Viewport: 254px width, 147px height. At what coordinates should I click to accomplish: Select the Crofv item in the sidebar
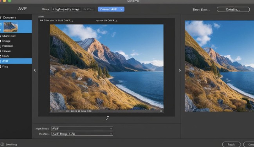(x=5, y=56)
